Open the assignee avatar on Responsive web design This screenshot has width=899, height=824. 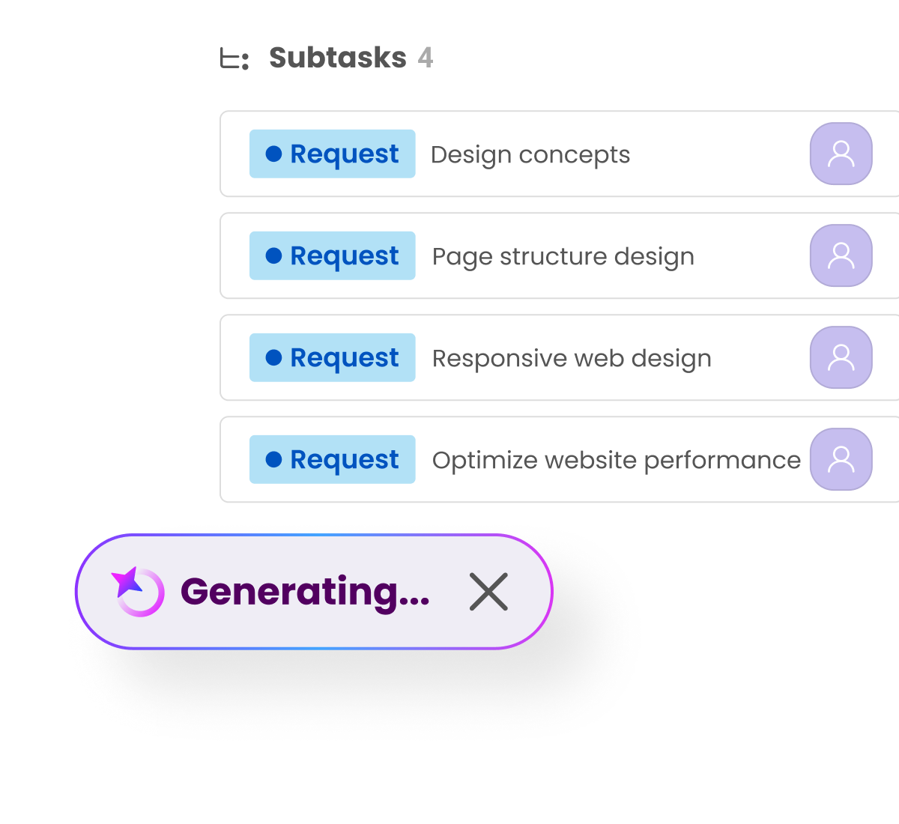pos(841,357)
